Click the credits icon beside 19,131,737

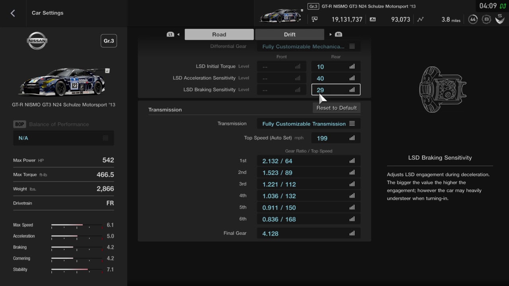click(315, 19)
